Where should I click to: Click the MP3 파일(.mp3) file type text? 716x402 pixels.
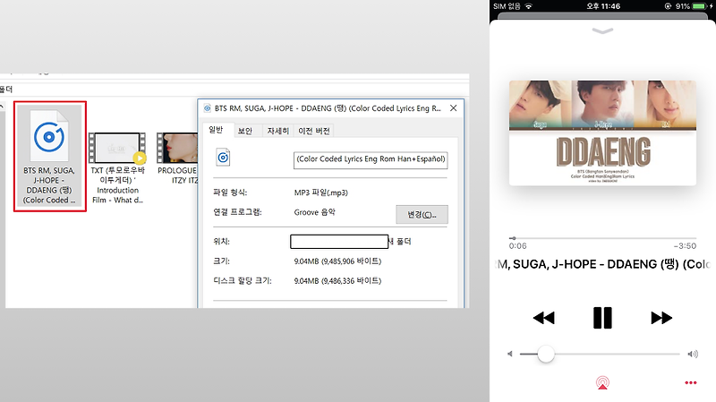321,192
